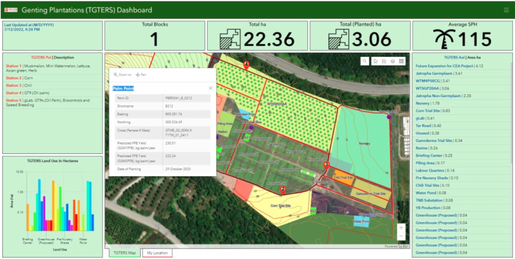
Task: Select YB Production area row
Action: [462, 208]
